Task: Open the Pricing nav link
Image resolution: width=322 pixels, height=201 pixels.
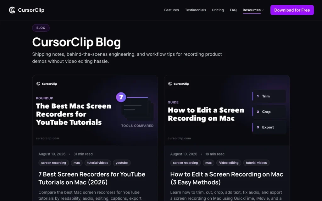Action: click(218, 10)
